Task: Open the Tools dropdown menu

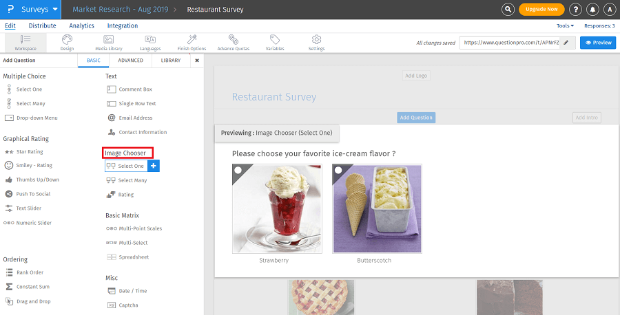Action: point(565,25)
